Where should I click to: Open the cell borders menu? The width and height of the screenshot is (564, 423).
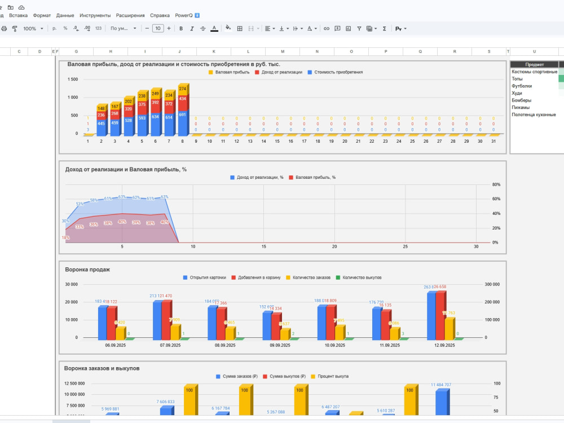click(x=240, y=28)
